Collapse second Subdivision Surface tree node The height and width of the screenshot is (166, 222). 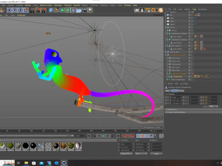[167, 40]
